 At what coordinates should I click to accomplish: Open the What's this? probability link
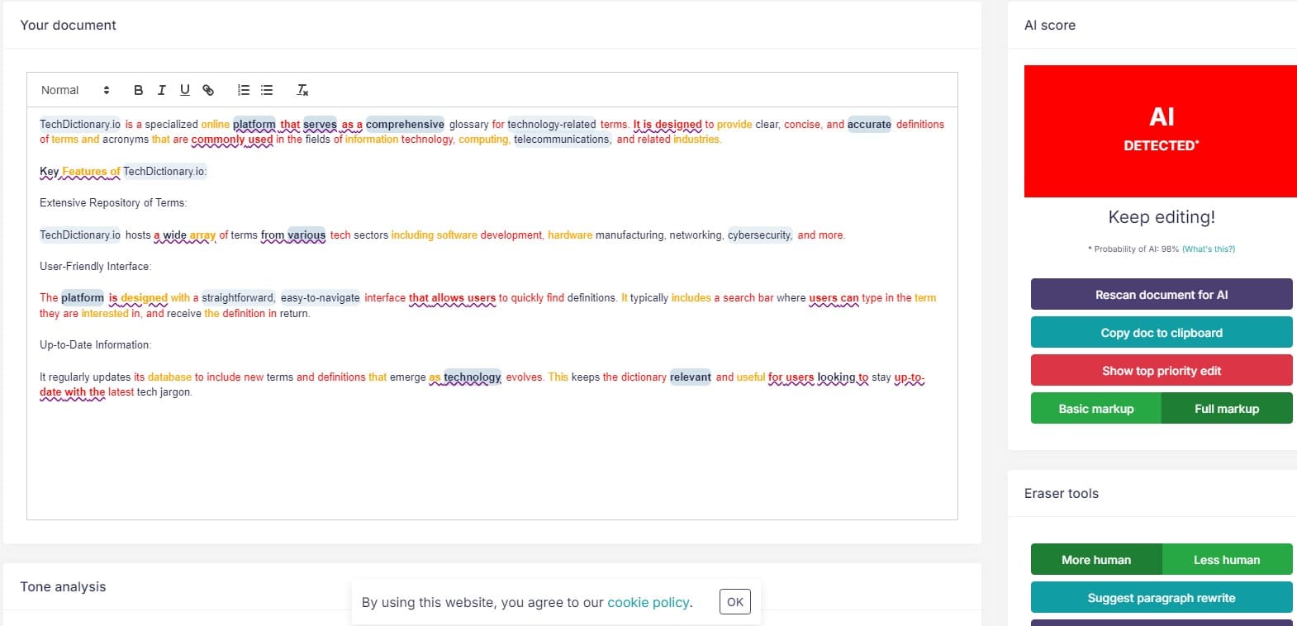[x=1208, y=249]
